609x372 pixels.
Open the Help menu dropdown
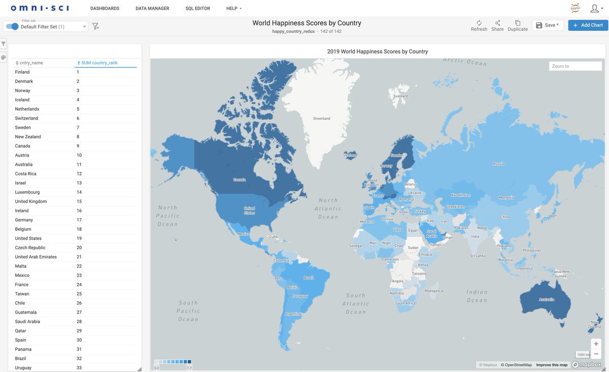coord(233,9)
